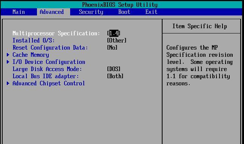Open the Exit tab
Viewport: 244px width, 144px height.
click(151, 12)
